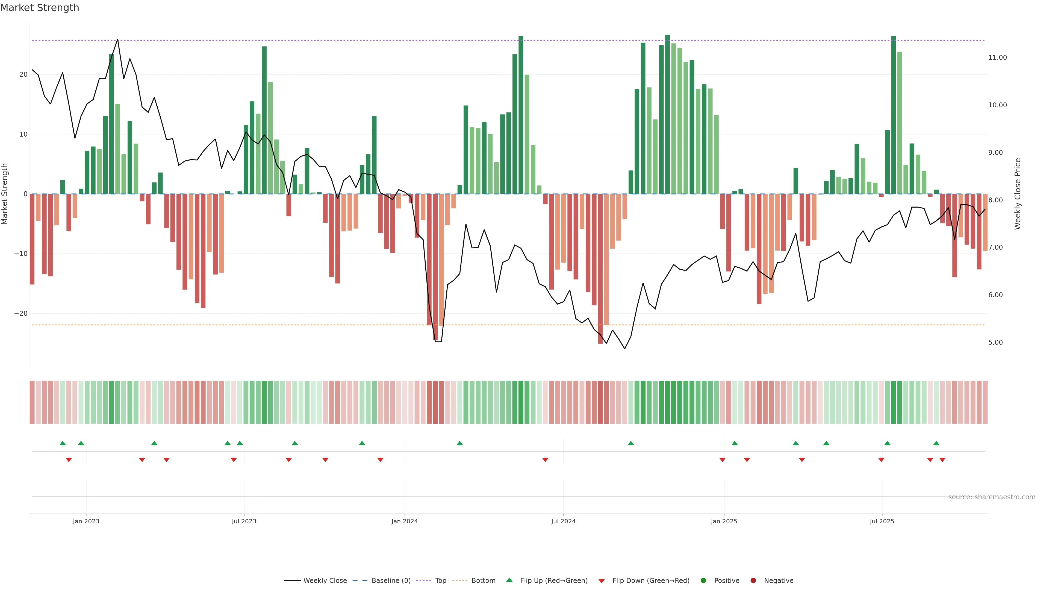Click the rightmost green flip-up triangle marker

pos(936,443)
